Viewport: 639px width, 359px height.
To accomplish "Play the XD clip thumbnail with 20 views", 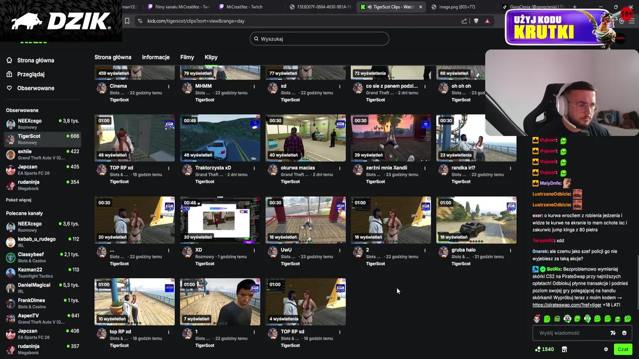I will coord(220,220).
